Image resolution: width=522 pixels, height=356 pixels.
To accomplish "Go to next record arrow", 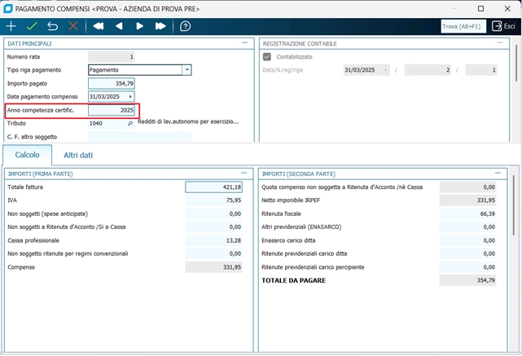I will coord(140,26).
